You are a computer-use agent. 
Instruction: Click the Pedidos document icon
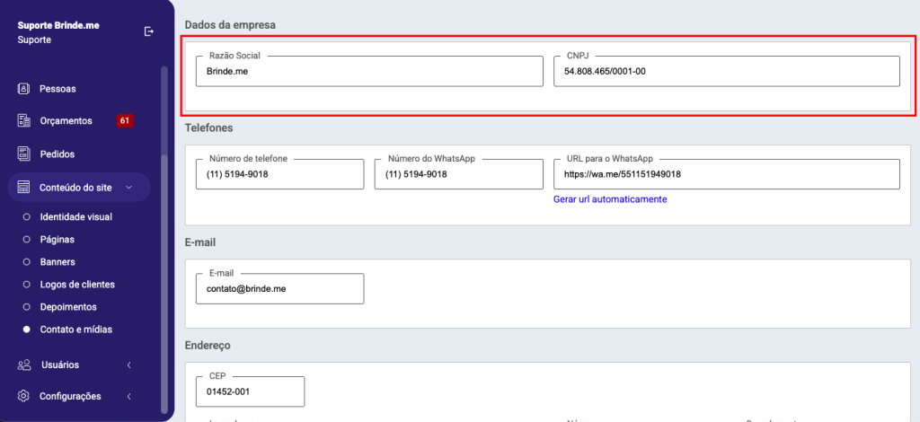(24, 154)
